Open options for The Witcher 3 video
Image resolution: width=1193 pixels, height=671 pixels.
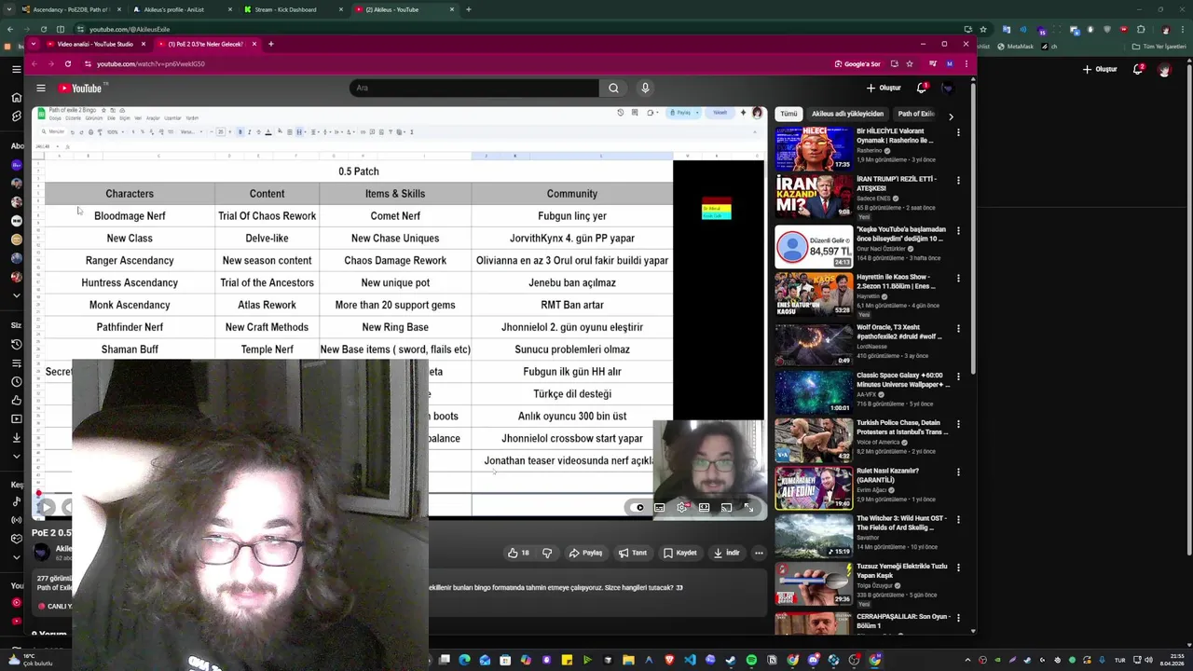point(958,522)
